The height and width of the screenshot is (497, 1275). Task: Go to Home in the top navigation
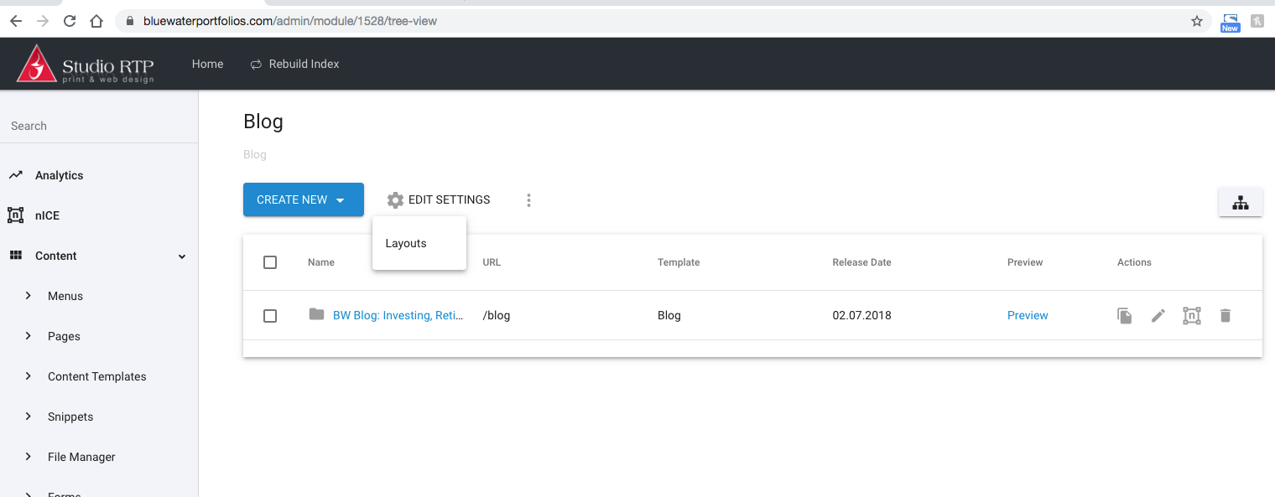coord(207,64)
